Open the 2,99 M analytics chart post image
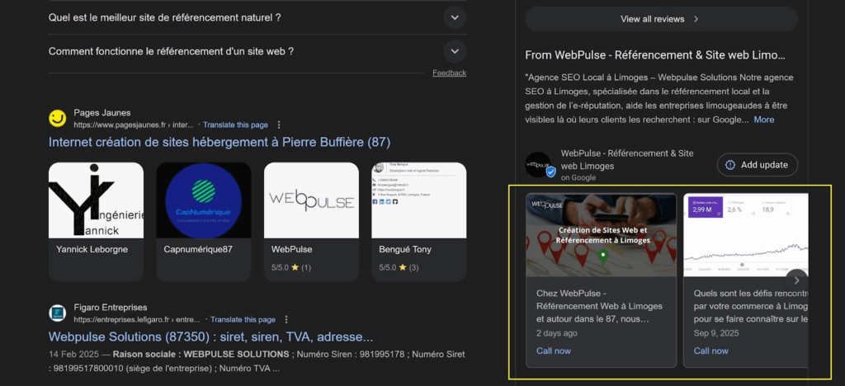This screenshot has height=386, width=845. 746,235
